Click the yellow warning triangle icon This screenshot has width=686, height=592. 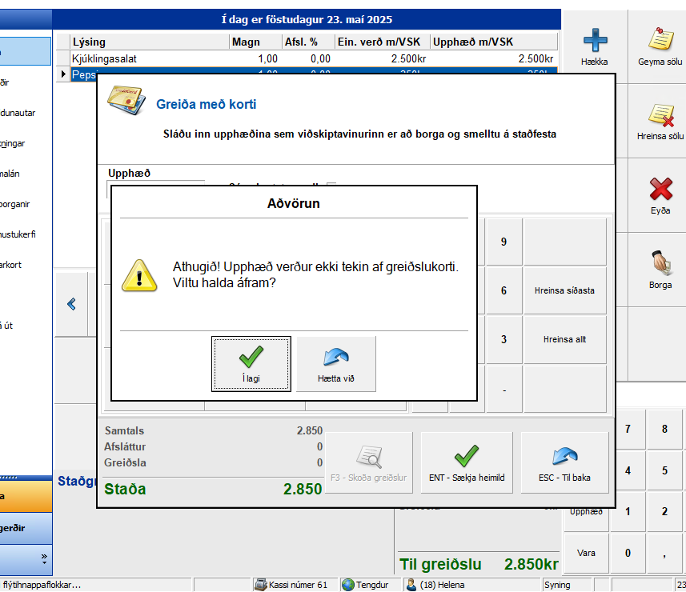tap(138, 274)
